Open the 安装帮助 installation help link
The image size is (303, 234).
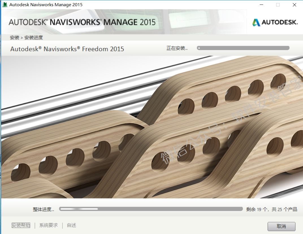pos(21,225)
